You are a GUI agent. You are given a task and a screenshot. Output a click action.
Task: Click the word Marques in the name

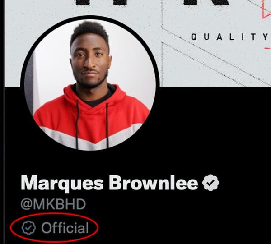[62, 184]
